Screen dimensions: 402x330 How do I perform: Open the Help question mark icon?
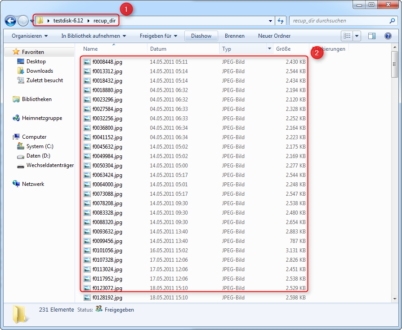(x=388, y=36)
